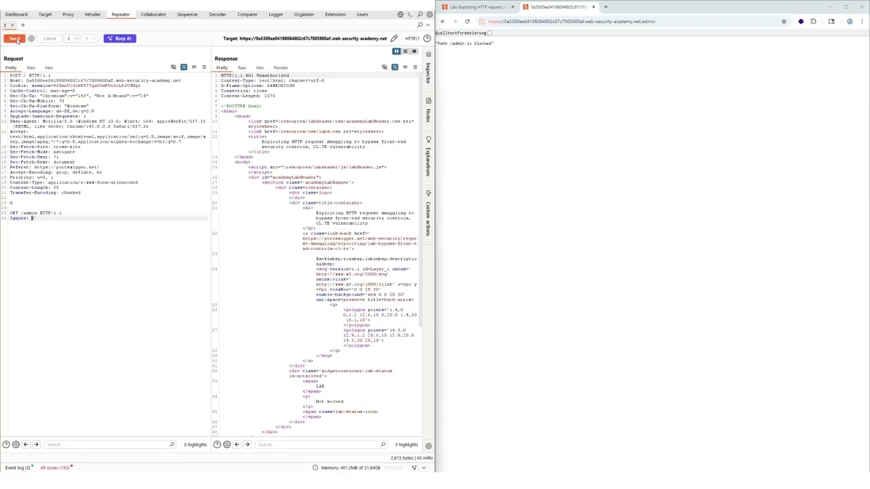This screenshot has height=489, width=870.
Task: Open the Logger tab
Action: pos(275,14)
